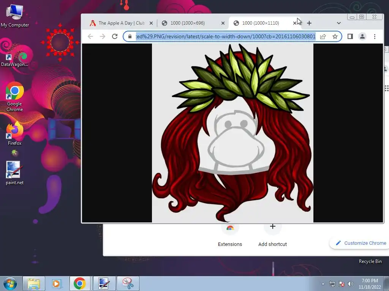Go back to previous page

point(90,36)
